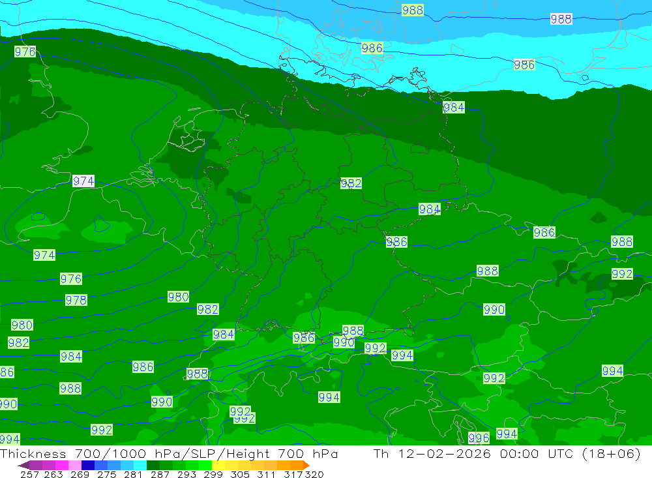The height and width of the screenshot is (478, 652).
Task: Click the dark purple arrow tip starting the scale
Action: click(x=23, y=465)
